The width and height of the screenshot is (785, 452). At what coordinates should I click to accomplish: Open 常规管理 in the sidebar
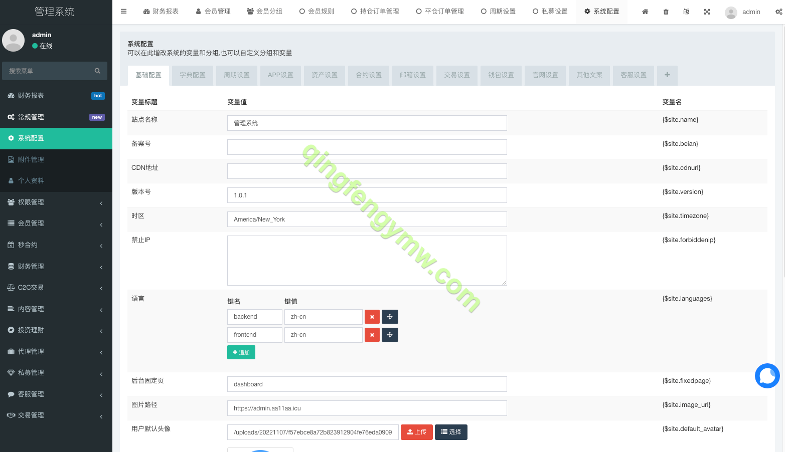(x=56, y=117)
